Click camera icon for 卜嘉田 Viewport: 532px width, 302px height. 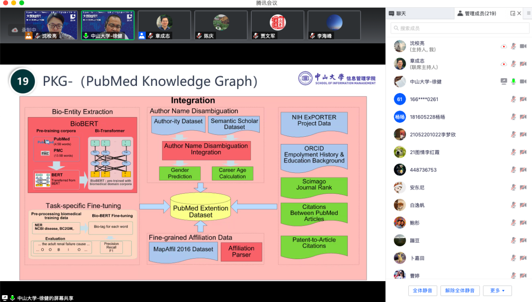(x=523, y=258)
